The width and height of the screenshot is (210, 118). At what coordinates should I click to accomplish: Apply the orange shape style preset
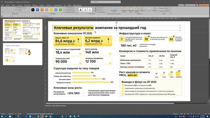tap(42, 10)
